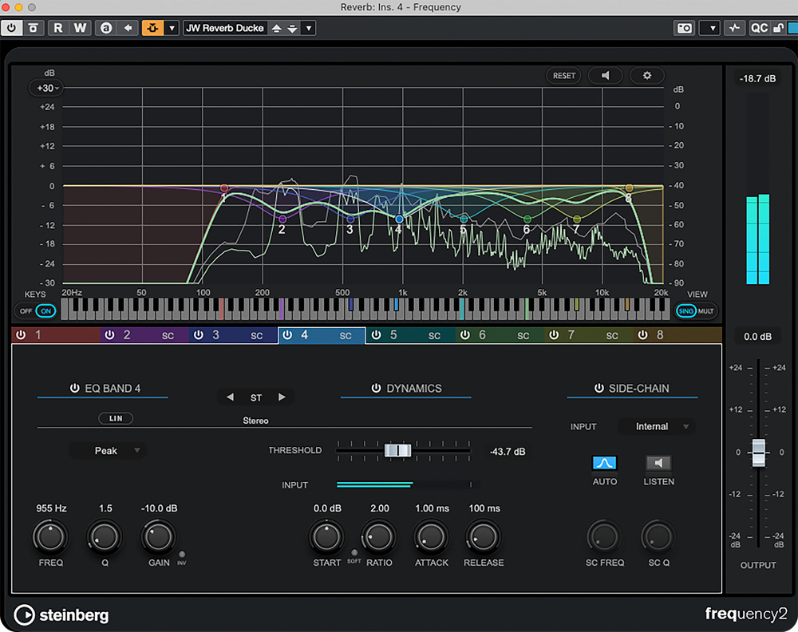Click the THRESHOLD slider handle
Screen dimensions: 798x632
397,451
